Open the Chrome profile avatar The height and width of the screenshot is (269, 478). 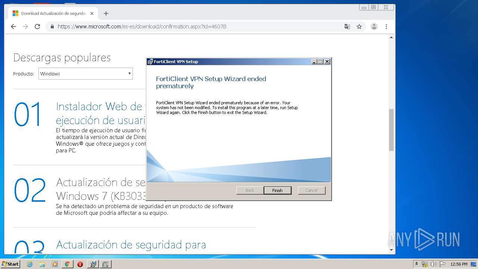(x=374, y=27)
